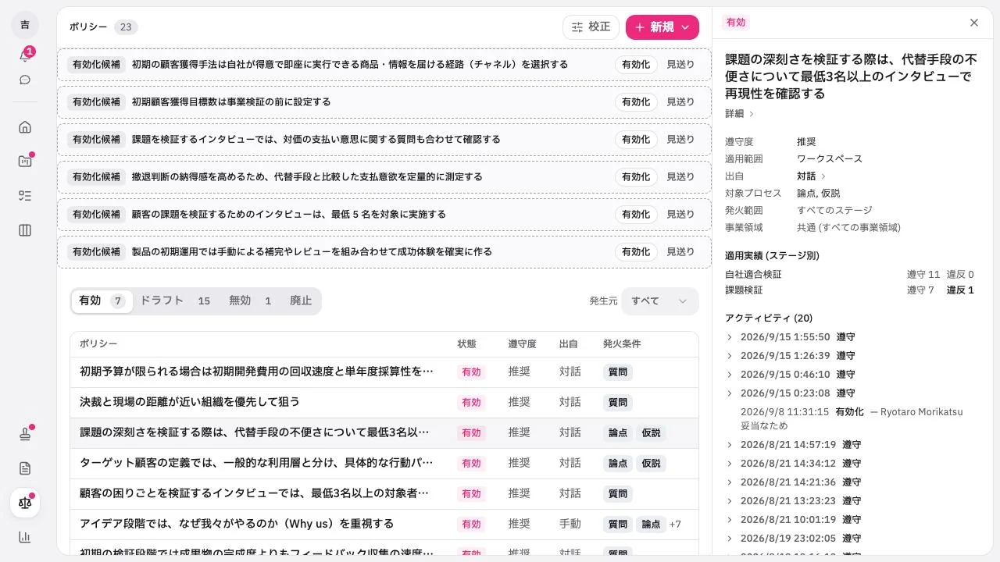Open the 出自 対話 link
Image resolution: width=1000 pixels, height=562 pixels.
coord(812,176)
